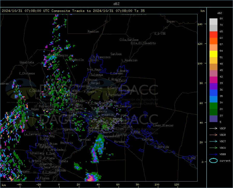Click the Divisadero map label
The height and width of the screenshot is (188, 233).
pos(126,90)
